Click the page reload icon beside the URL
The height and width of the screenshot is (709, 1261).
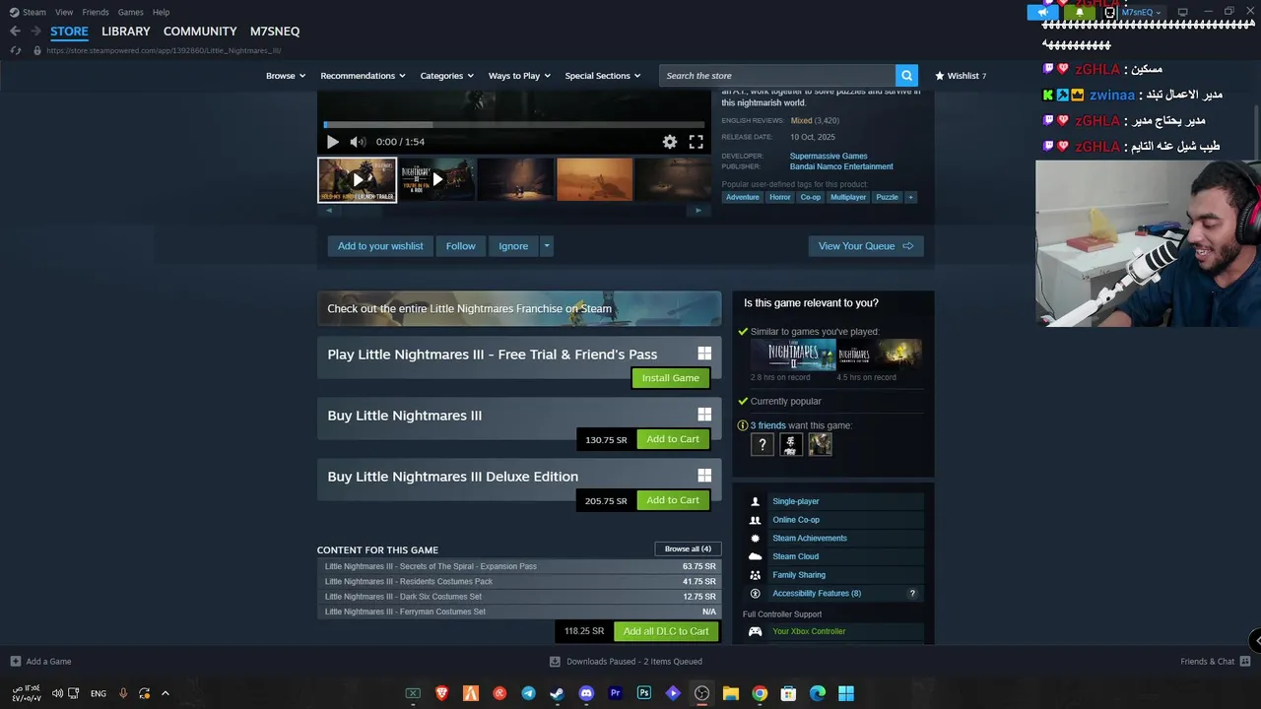pos(15,50)
